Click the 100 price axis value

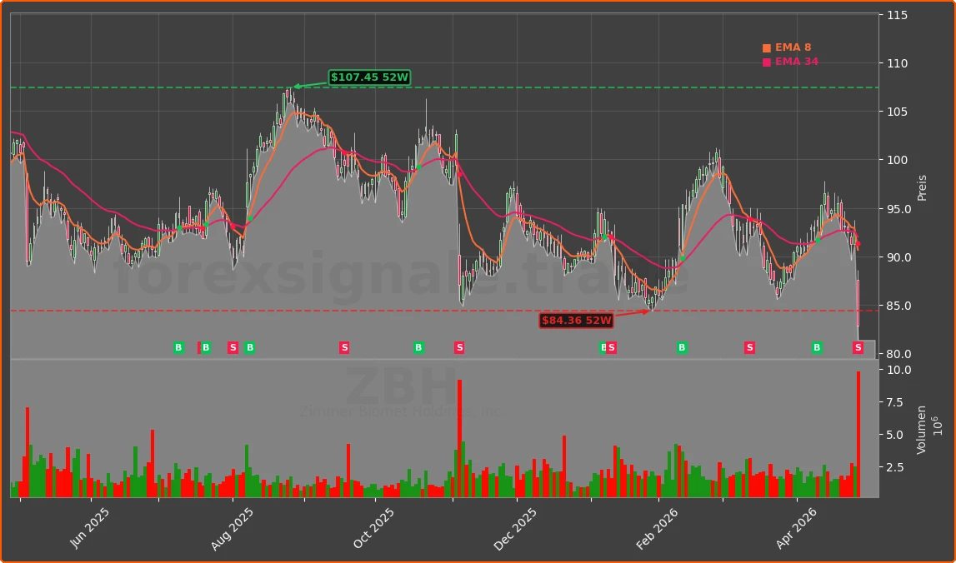(896, 160)
